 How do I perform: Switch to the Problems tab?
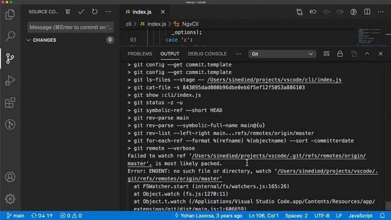pyautogui.click(x=140, y=54)
